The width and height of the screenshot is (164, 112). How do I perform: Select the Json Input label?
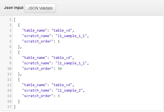coord(14,8)
